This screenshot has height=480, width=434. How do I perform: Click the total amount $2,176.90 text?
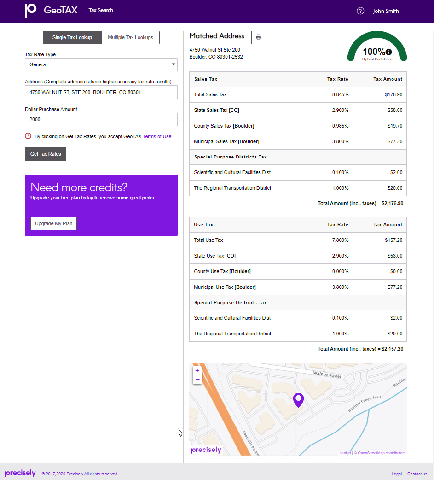coord(360,203)
